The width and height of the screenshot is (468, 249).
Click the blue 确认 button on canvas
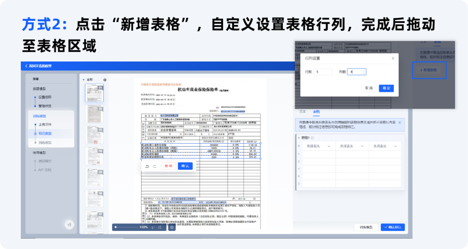click(x=185, y=166)
